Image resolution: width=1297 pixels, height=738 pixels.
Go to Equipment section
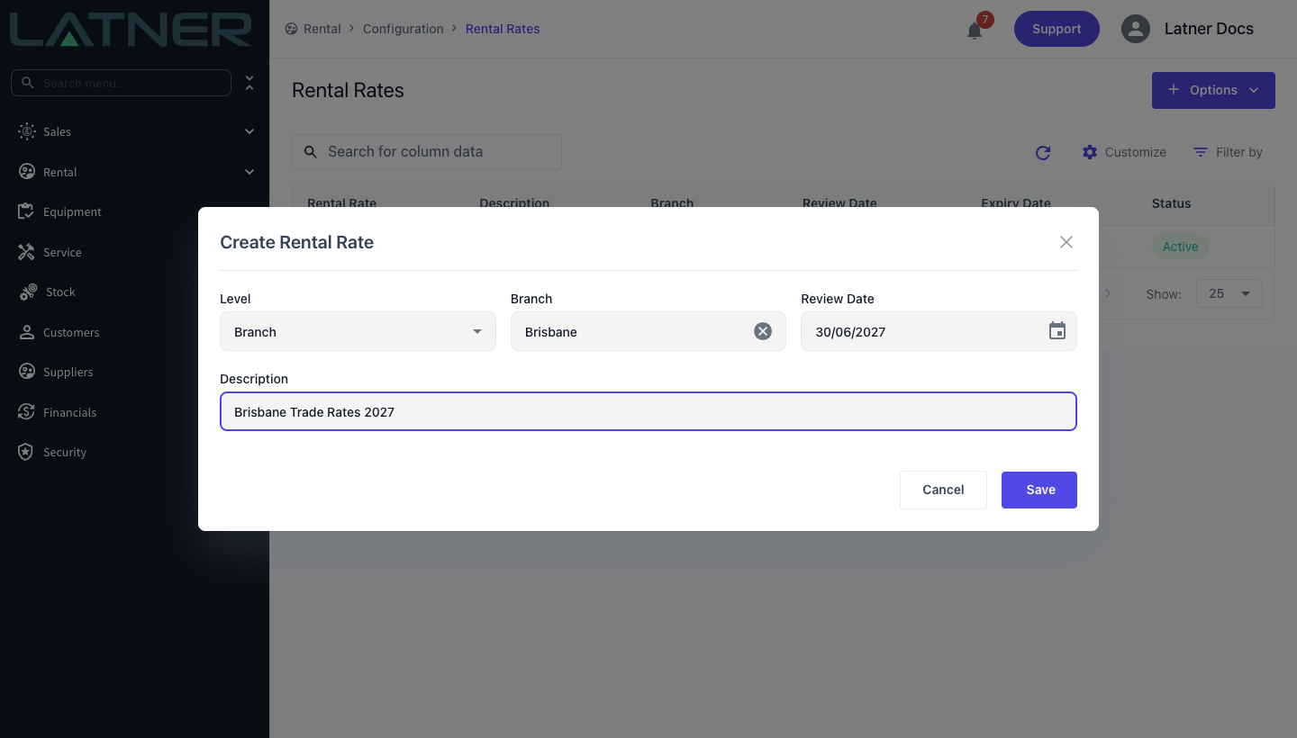pyautogui.click(x=135, y=211)
